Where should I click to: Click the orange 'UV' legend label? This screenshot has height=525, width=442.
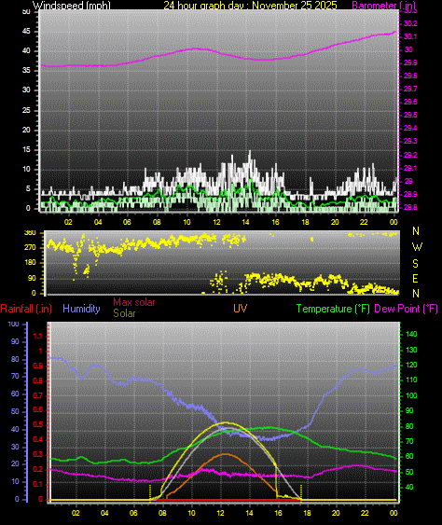(x=240, y=309)
